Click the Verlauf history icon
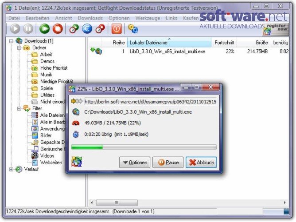The image size is (296, 222). [19, 169]
